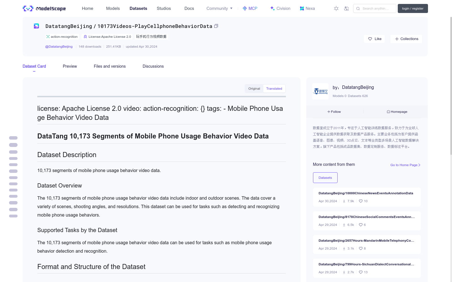Click heart icon on 799Hours-Sichuan card

(361, 272)
